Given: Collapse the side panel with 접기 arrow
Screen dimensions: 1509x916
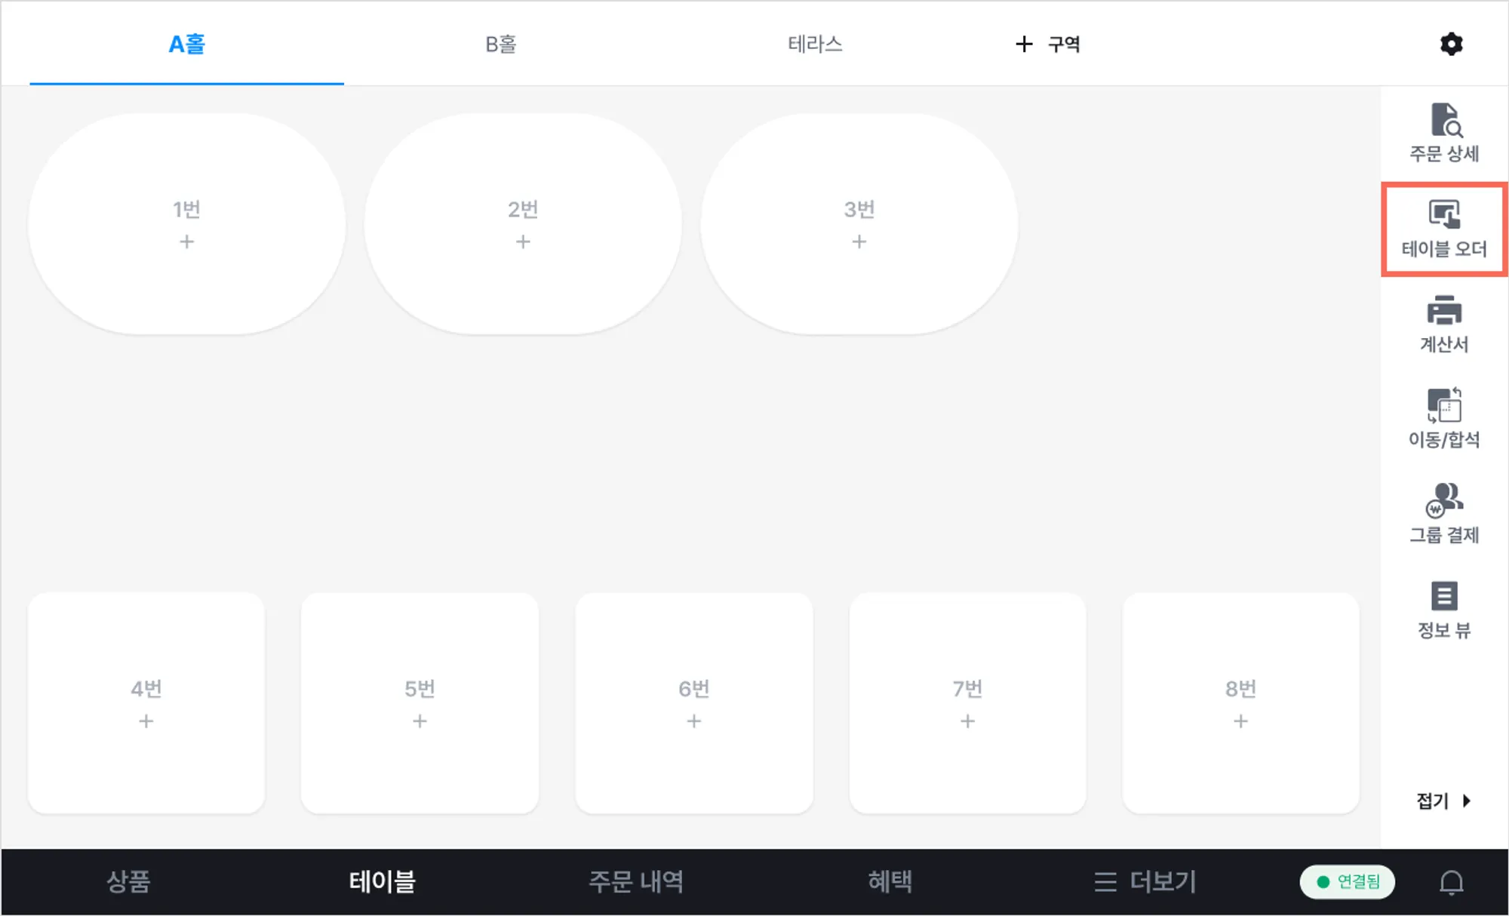Looking at the screenshot, I should point(1444,801).
